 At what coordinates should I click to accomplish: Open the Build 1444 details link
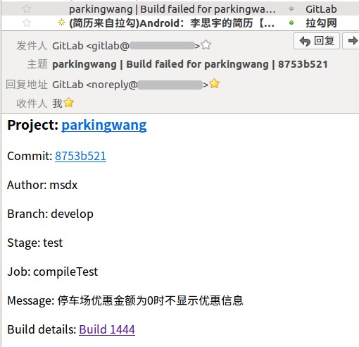(x=107, y=329)
